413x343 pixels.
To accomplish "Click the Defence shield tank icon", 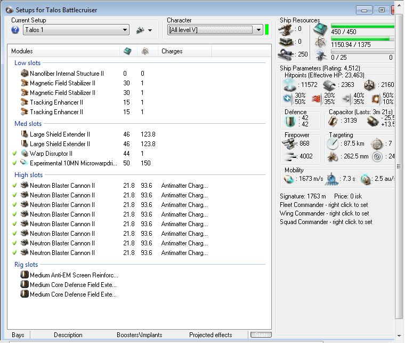I will pyautogui.click(x=290, y=121).
